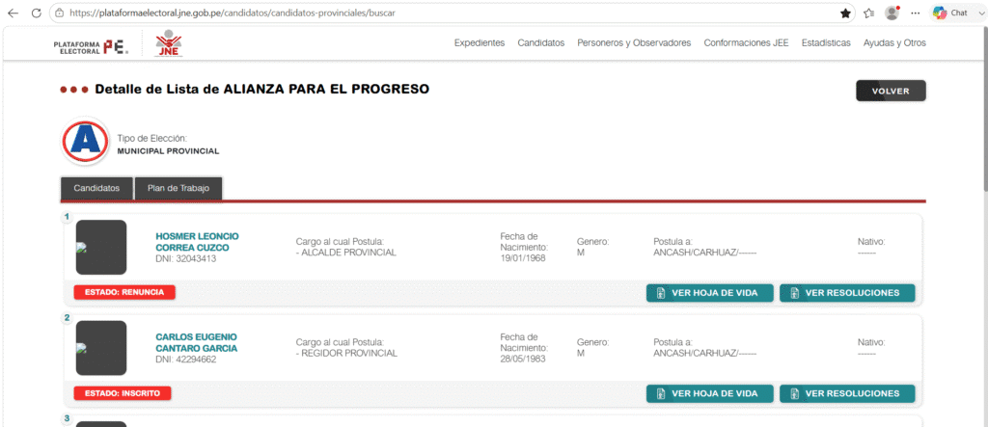The height and width of the screenshot is (427, 988).
Task: Click the DNI: 42294662 text
Action: [186, 360]
